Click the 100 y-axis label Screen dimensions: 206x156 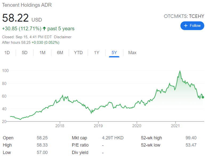[x=5, y=71]
